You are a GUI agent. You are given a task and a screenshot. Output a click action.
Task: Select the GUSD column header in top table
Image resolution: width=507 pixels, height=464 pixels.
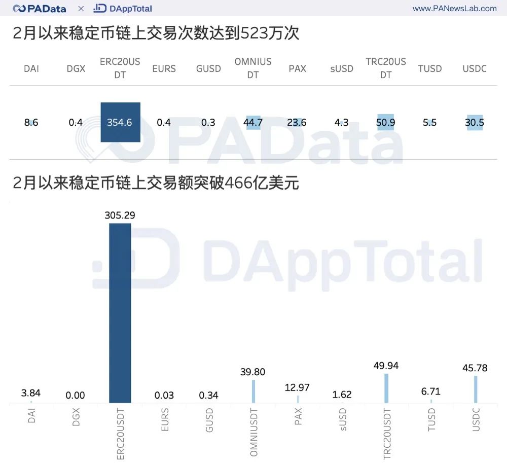208,68
